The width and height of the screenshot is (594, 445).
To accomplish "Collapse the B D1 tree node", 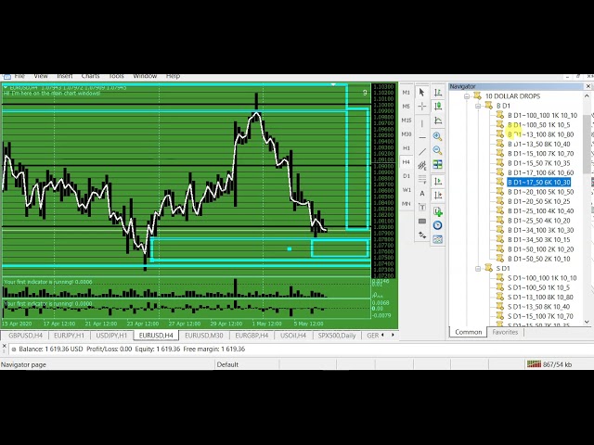I will click(480, 106).
